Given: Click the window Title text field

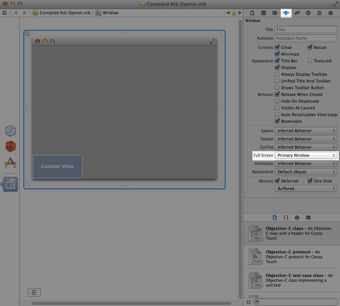Looking at the screenshot, I should pos(306,29).
